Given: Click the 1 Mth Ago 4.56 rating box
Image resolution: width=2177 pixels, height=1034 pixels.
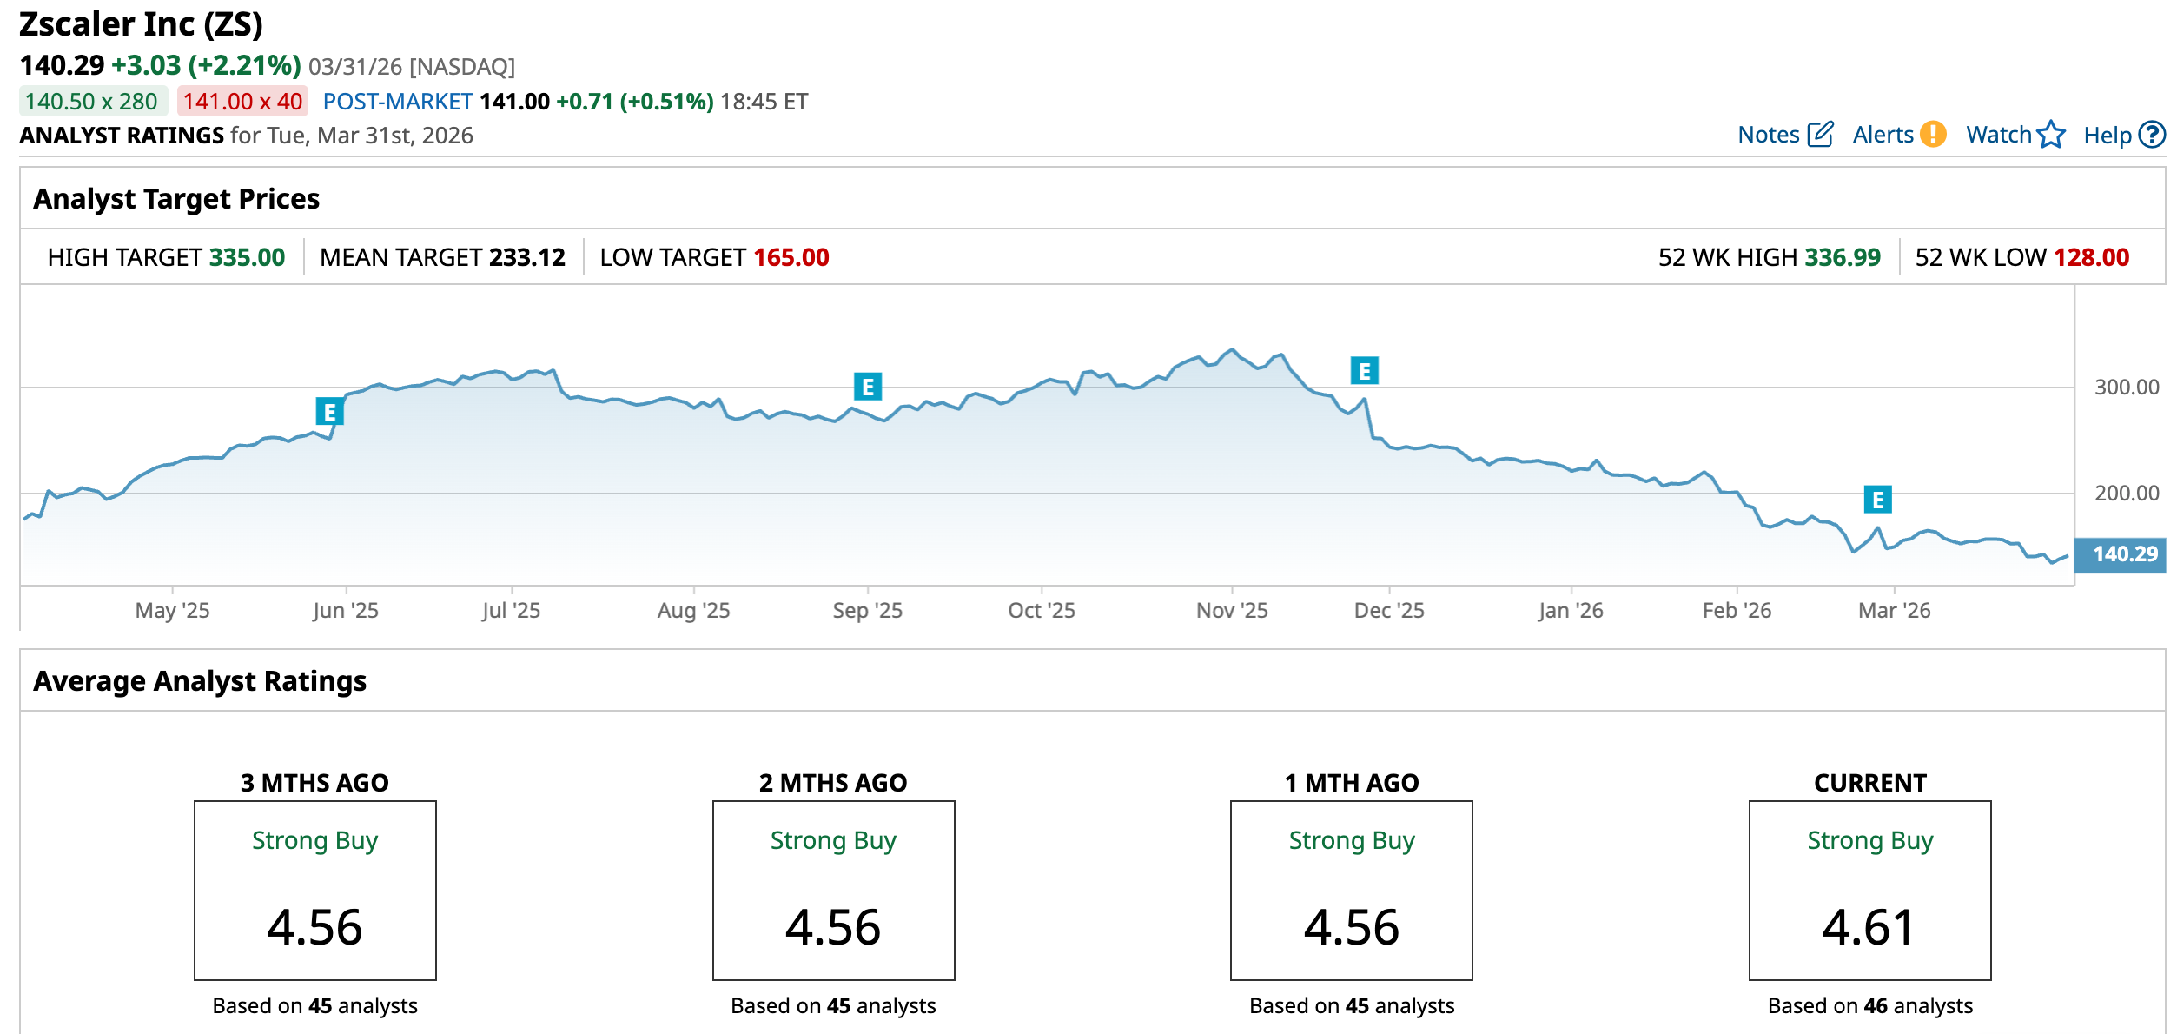Looking at the screenshot, I should pyautogui.click(x=1351, y=890).
